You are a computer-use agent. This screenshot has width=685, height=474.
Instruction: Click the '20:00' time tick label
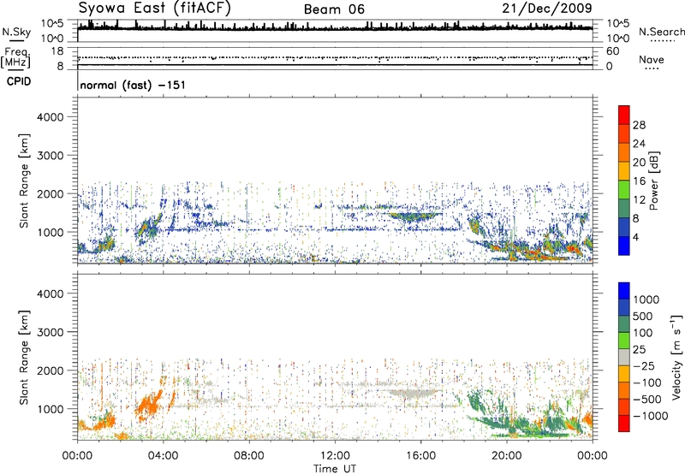point(506,456)
